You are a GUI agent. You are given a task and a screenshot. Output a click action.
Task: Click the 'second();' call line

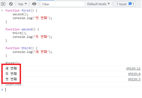click(20, 14)
